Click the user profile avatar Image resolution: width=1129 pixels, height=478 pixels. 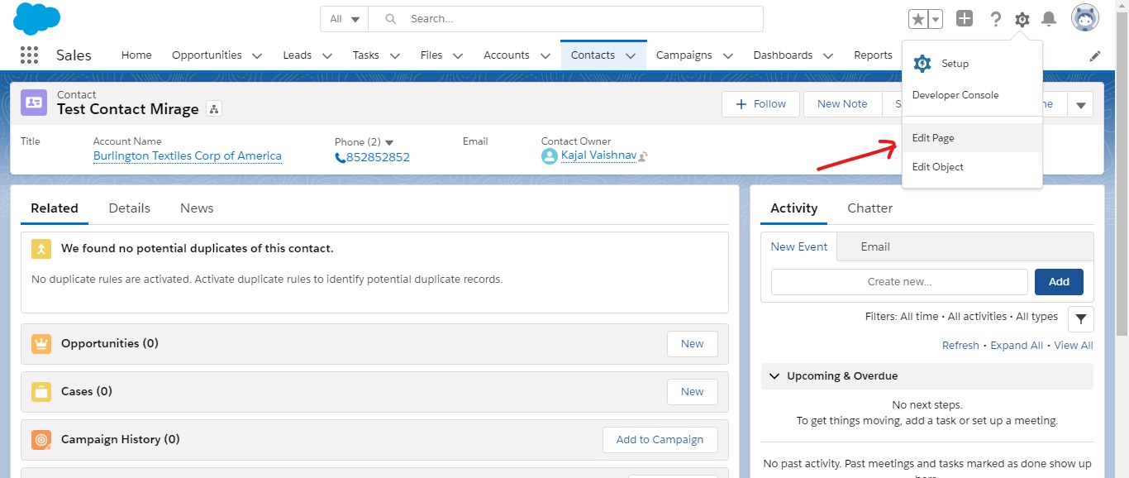coord(1085,18)
